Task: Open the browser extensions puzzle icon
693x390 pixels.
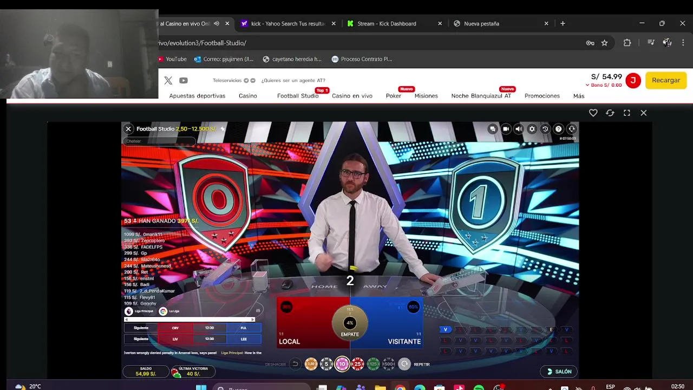Action: [x=627, y=43]
